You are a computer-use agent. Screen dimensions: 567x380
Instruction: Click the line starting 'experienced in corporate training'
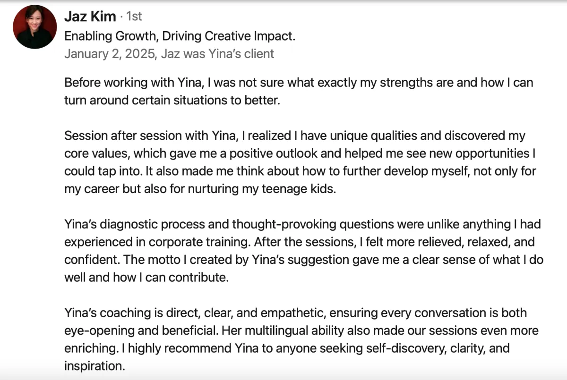[x=300, y=242]
